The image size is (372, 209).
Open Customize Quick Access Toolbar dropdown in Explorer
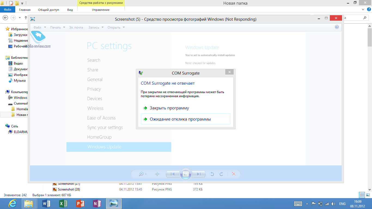(22, 3)
